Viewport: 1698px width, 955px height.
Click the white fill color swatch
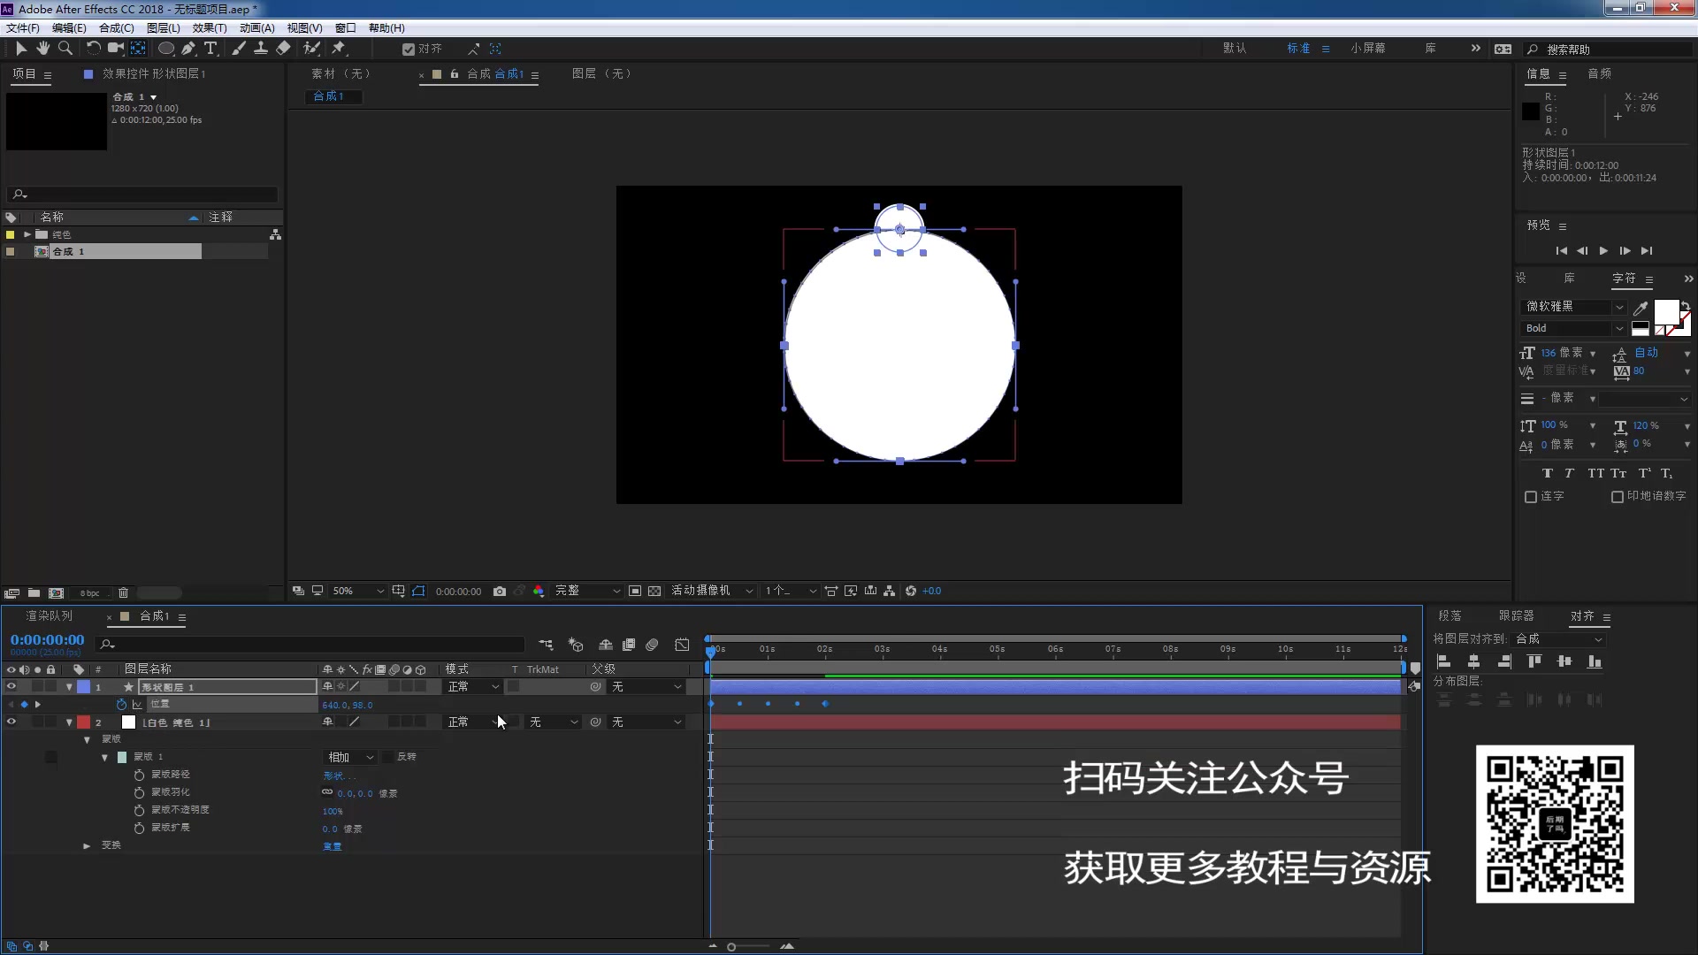(x=1665, y=311)
